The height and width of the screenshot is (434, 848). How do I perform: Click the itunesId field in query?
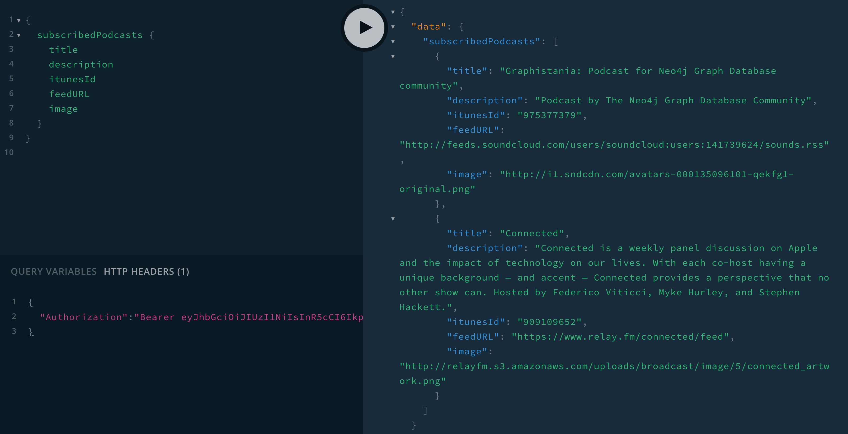click(x=72, y=80)
